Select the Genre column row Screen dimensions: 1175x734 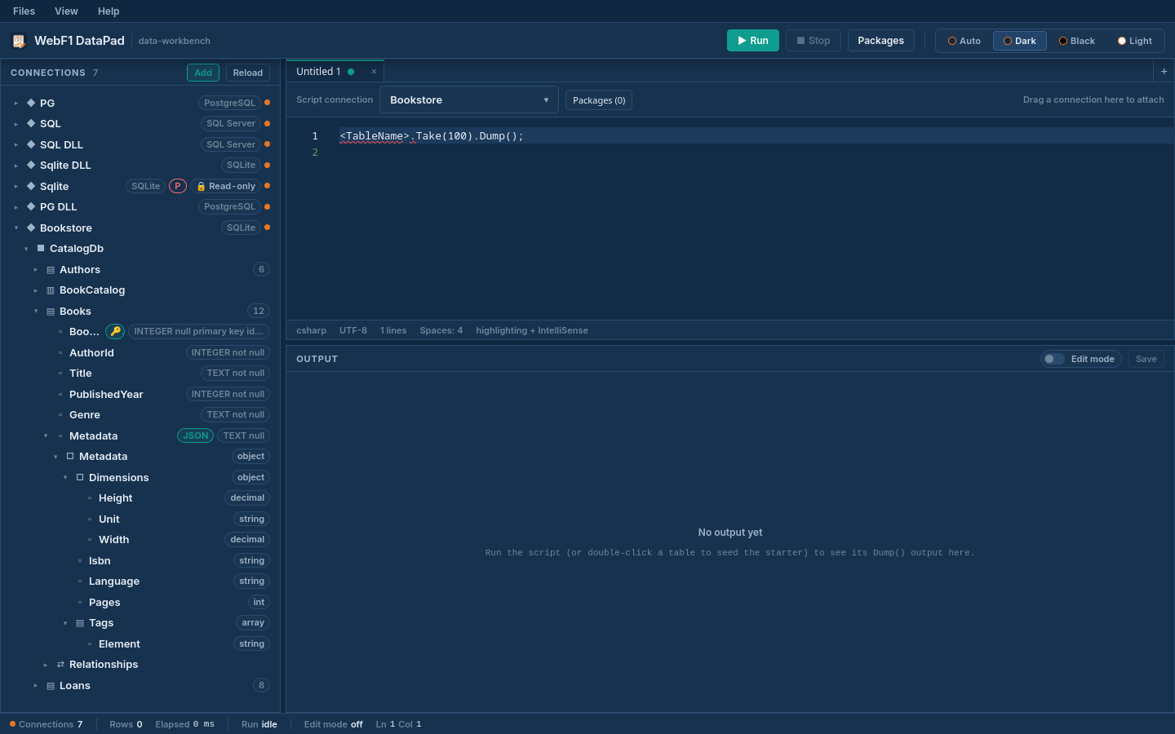[140, 414]
